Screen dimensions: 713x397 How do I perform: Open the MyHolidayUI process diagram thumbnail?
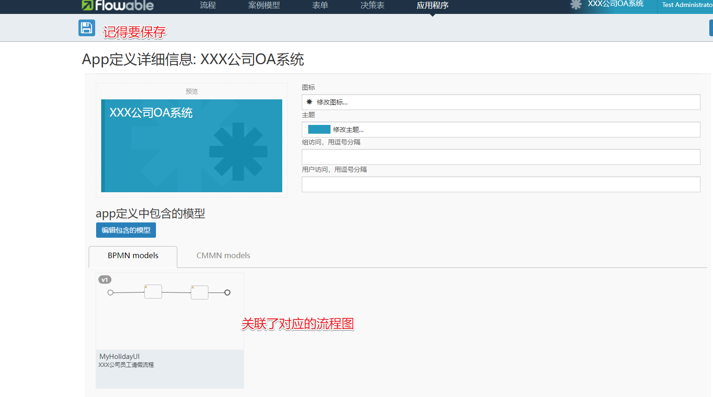point(169,311)
